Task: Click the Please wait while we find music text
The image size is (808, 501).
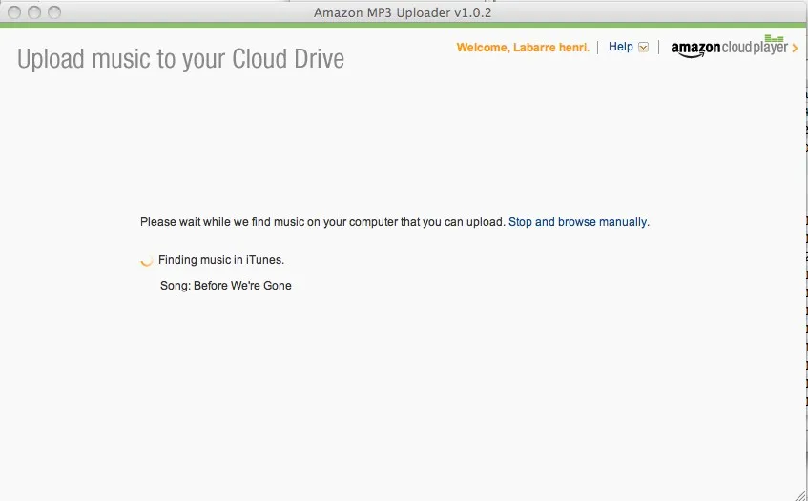Action: click(322, 222)
